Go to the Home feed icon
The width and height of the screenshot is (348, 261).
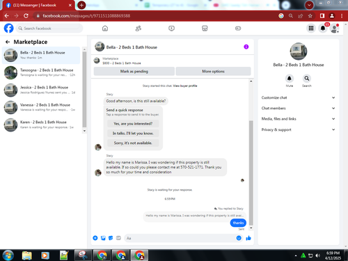[x=105, y=29]
